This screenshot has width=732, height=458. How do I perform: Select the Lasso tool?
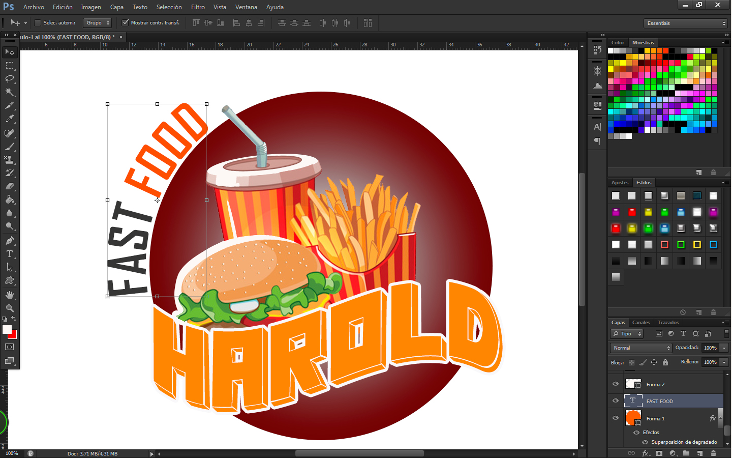10,79
